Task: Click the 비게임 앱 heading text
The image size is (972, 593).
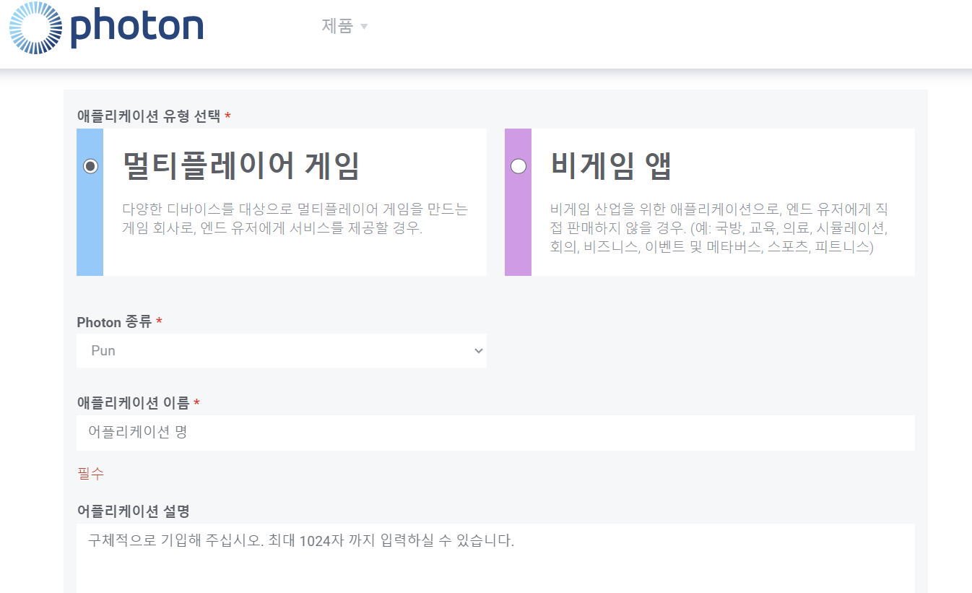Action: pos(611,165)
